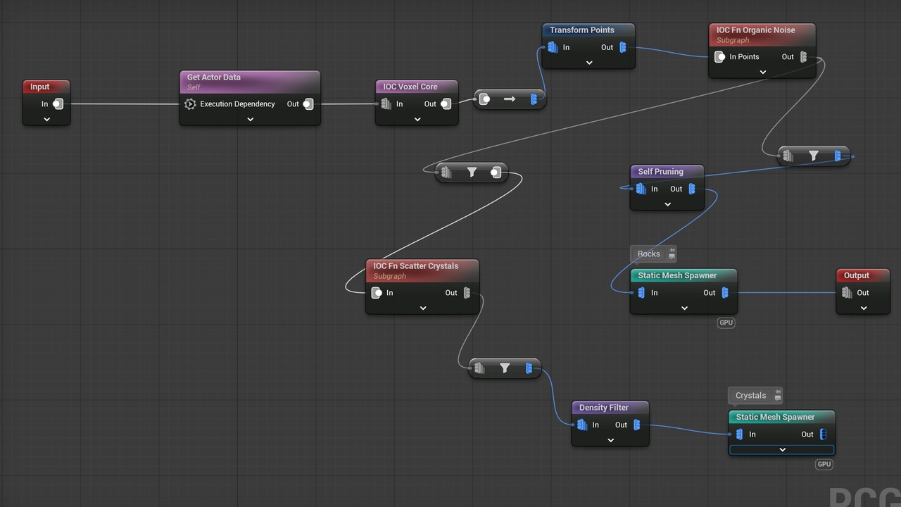
Task: Expand the Self Pruning node chevron
Action: [x=667, y=204]
